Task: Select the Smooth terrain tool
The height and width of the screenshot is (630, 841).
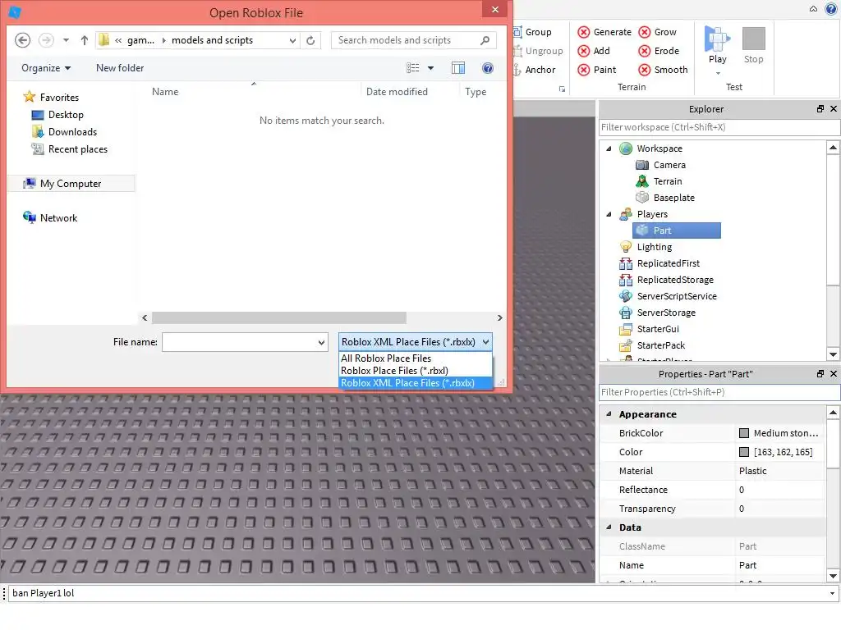Action: [663, 70]
